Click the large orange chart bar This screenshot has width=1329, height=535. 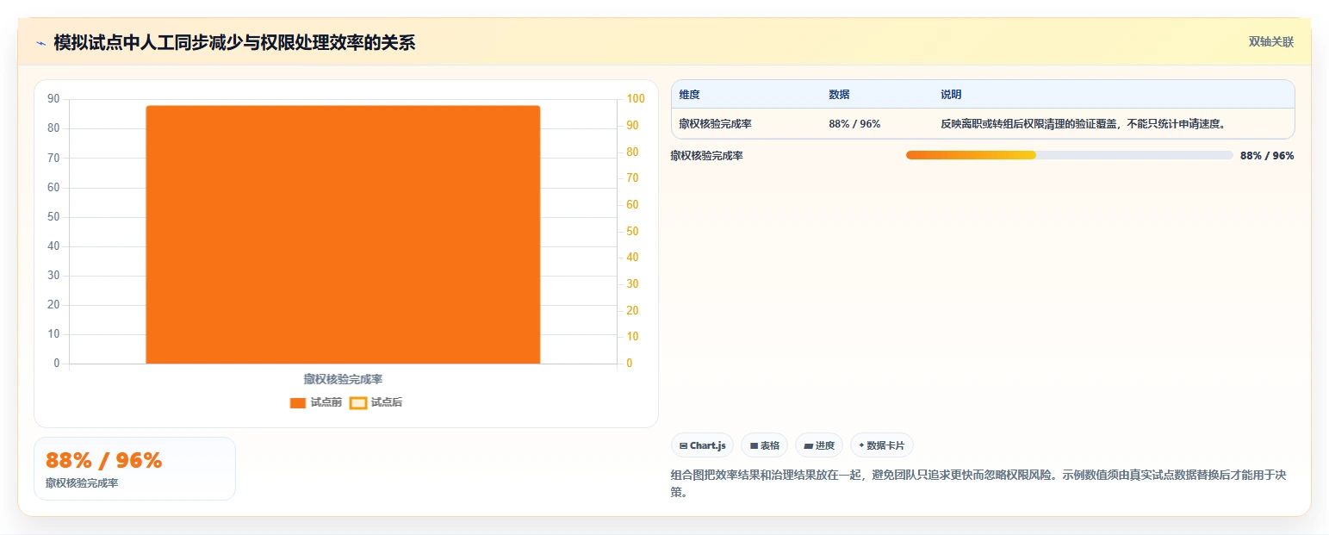click(x=343, y=234)
